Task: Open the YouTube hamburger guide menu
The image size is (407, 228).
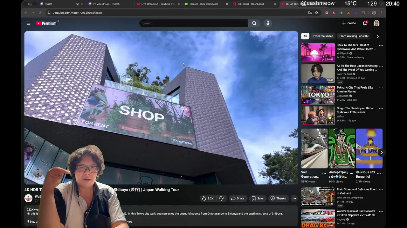Action: (x=28, y=23)
